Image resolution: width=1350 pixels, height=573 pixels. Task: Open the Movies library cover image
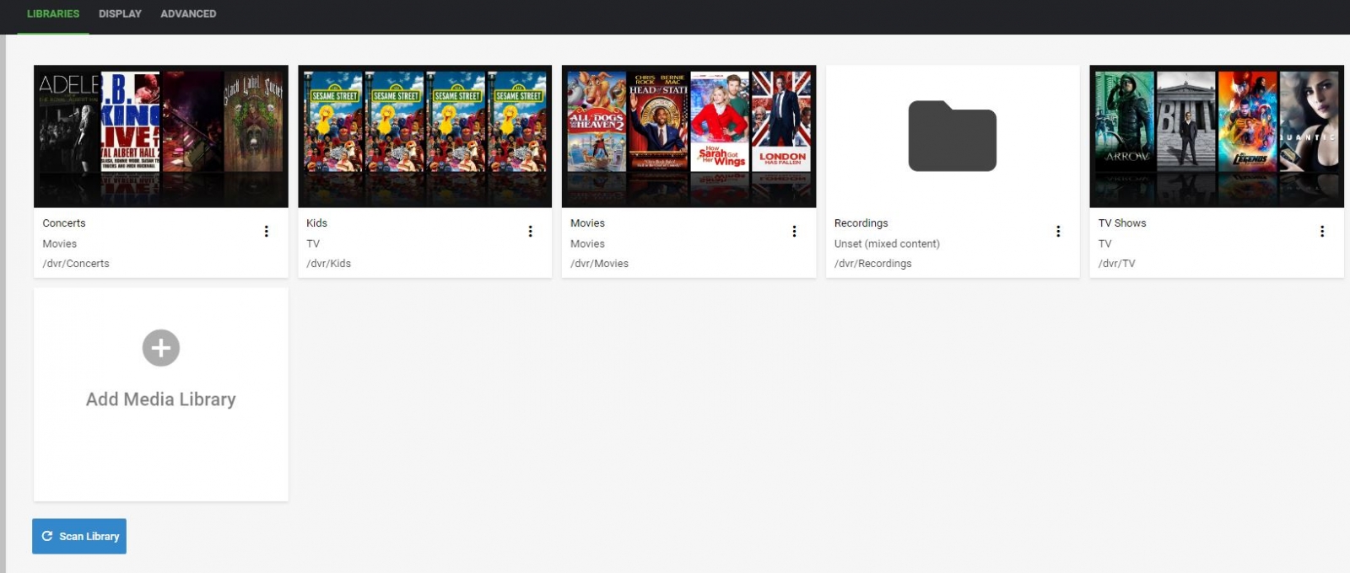click(689, 137)
